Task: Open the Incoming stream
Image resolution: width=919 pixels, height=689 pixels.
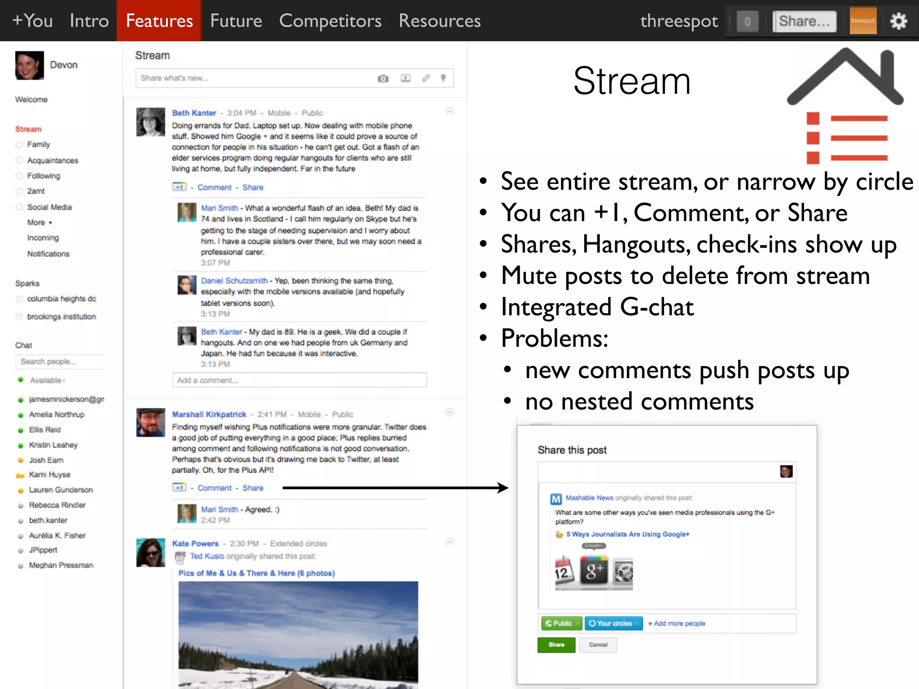Action: (43, 238)
